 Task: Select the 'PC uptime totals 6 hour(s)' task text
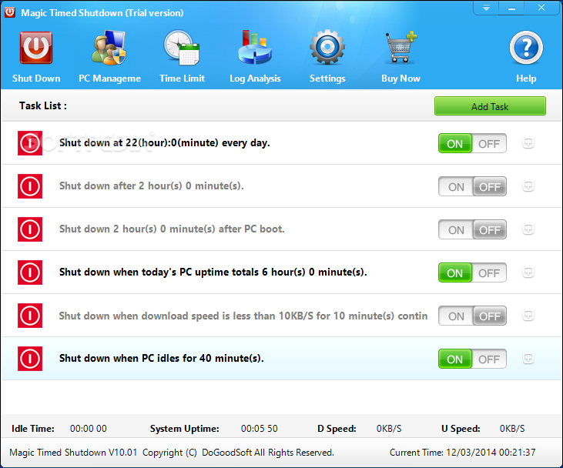pyautogui.click(x=213, y=272)
